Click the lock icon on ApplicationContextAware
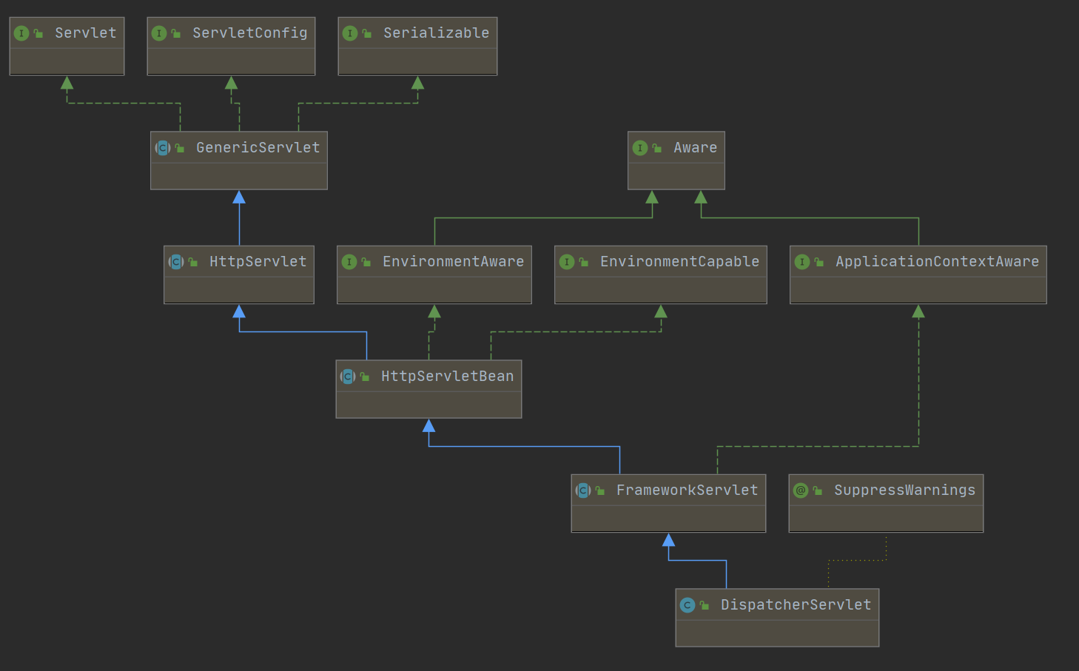This screenshot has width=1079, height=671. tap(819, 261)
